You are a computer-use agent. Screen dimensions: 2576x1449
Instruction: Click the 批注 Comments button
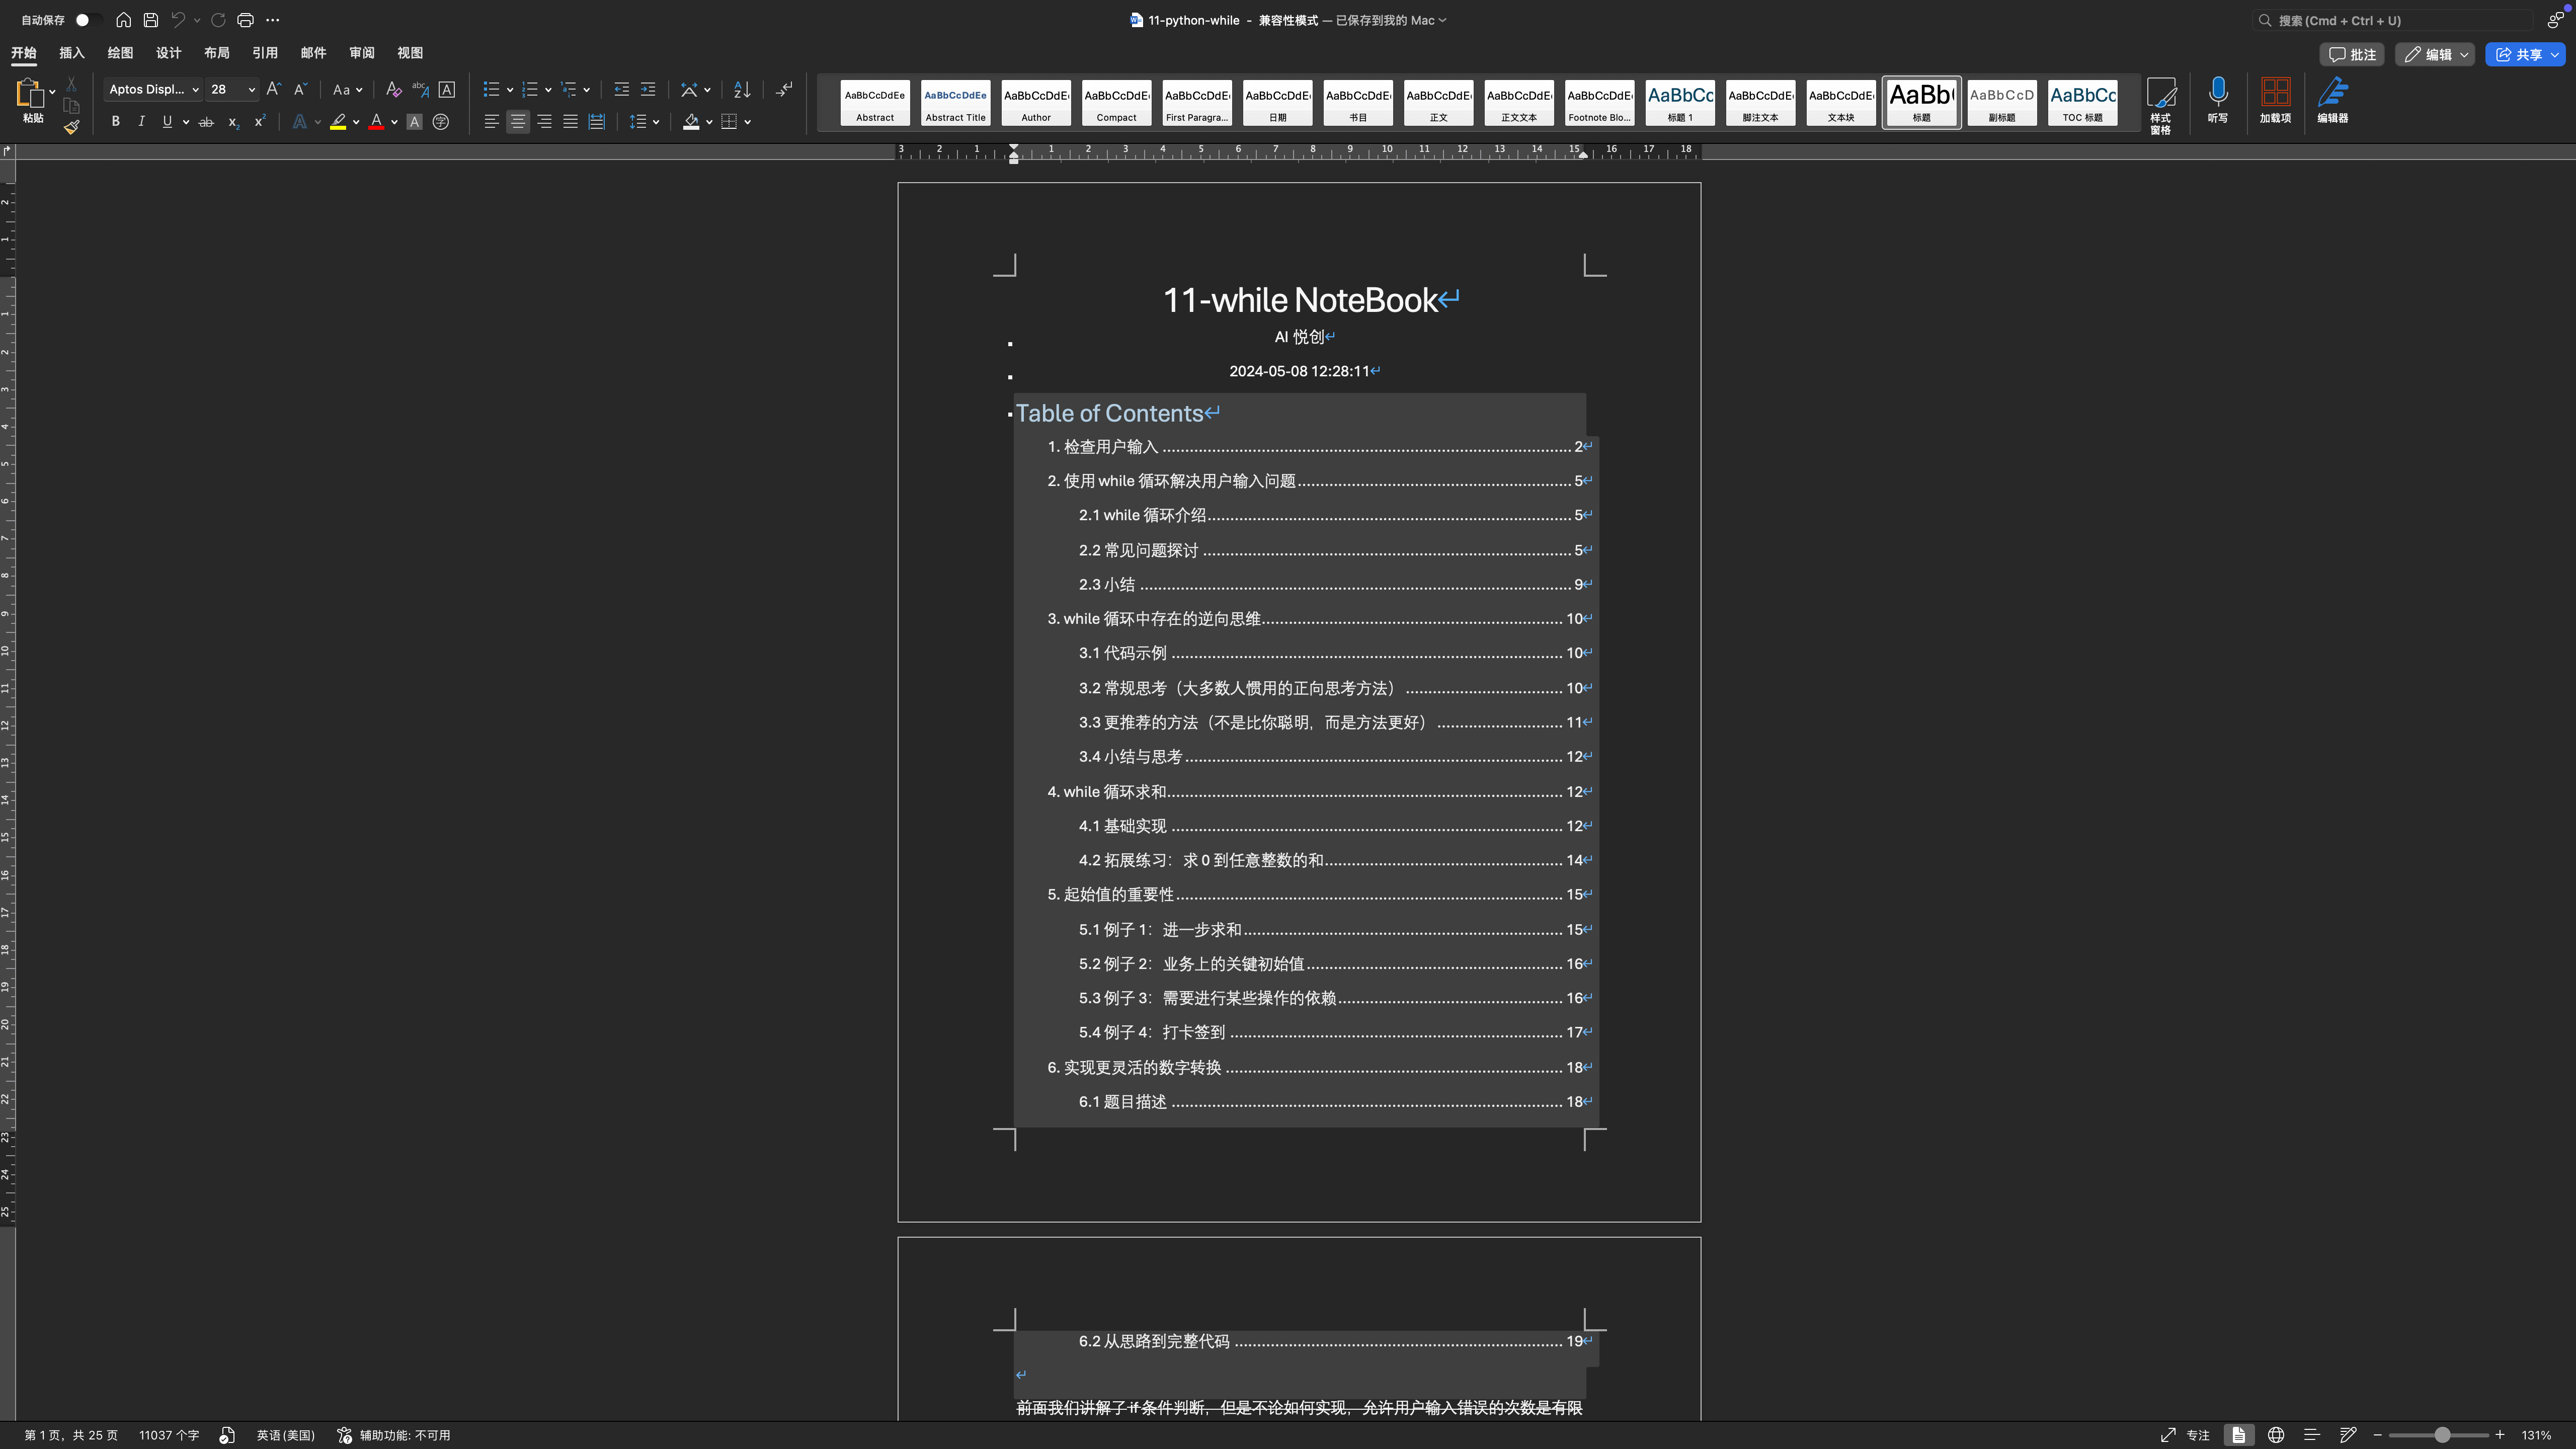tap(2352, 55)
